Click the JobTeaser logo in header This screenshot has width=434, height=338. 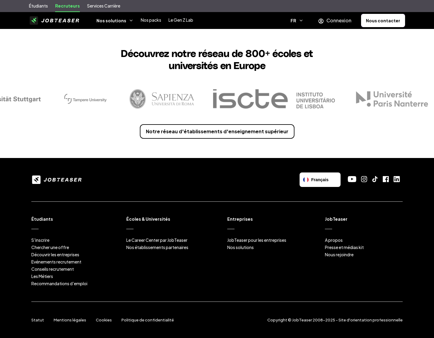55,21
